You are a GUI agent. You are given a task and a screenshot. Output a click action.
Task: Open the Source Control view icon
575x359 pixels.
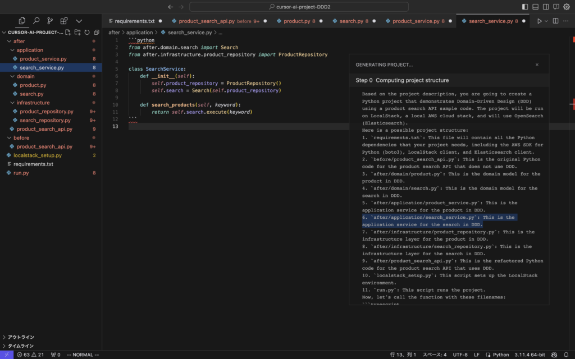point(50,21)
